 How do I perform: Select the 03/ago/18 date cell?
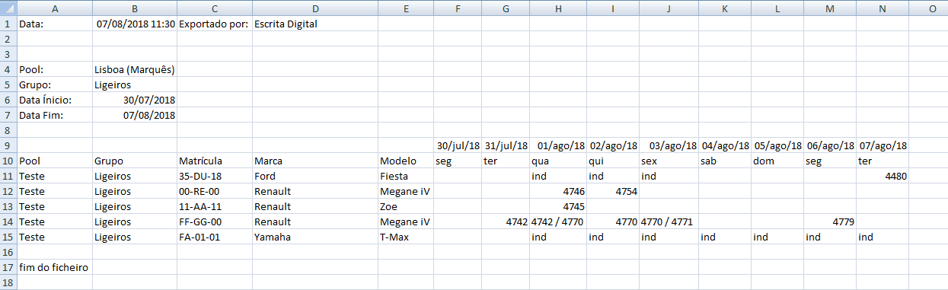[669, 145]
